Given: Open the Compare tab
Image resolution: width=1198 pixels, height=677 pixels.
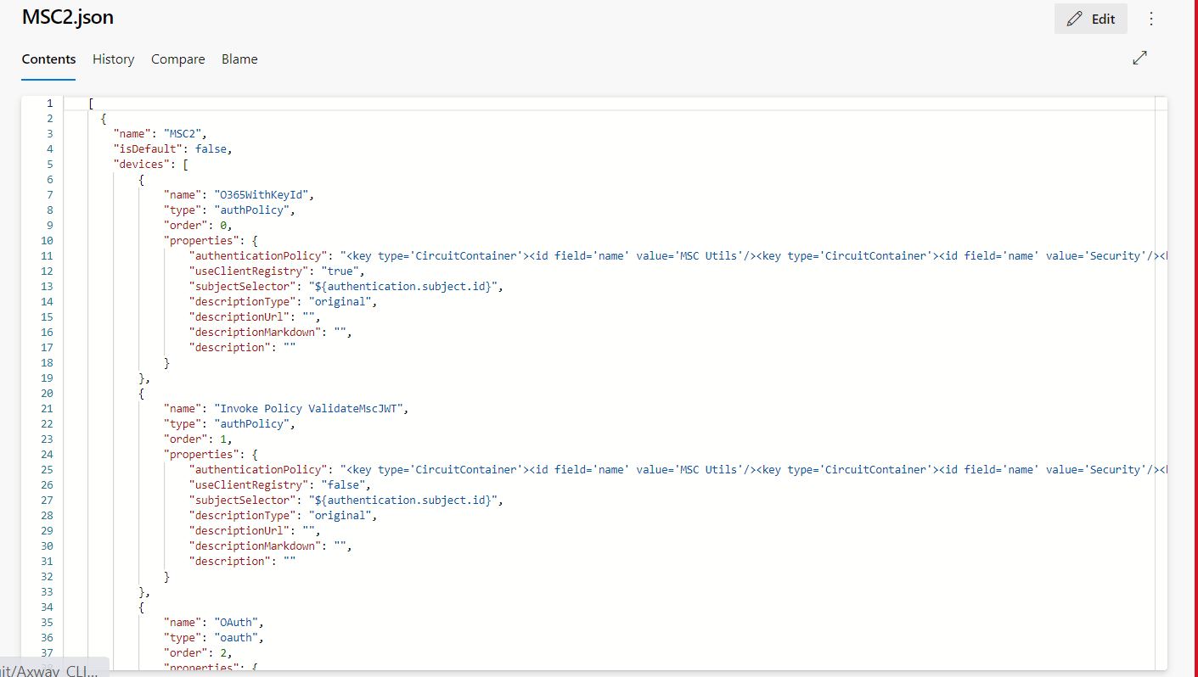Looking at the screenshot, I should [177, 59].
